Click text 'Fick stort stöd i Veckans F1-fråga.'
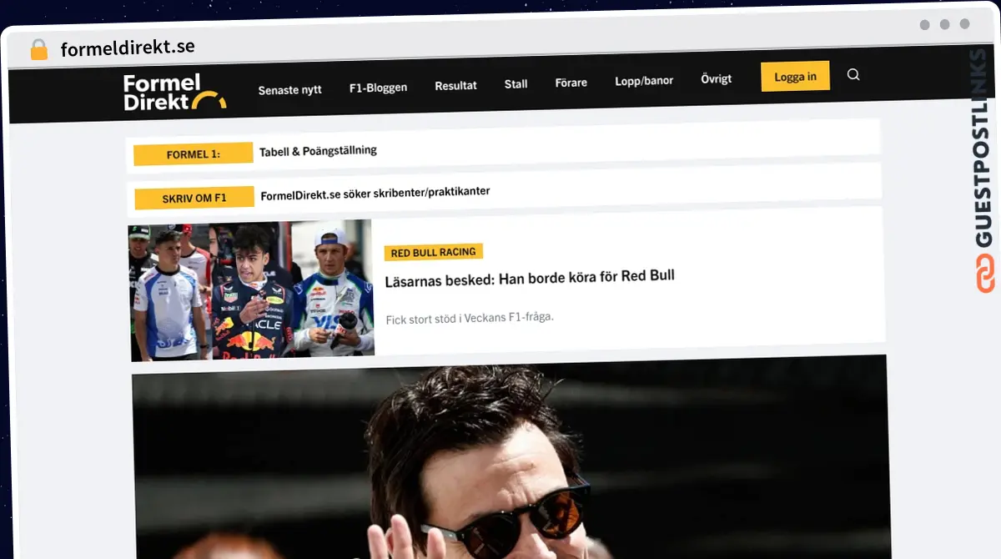This screenshot has width=1001, height=559. pyautogui.click(x=470, y=318)
